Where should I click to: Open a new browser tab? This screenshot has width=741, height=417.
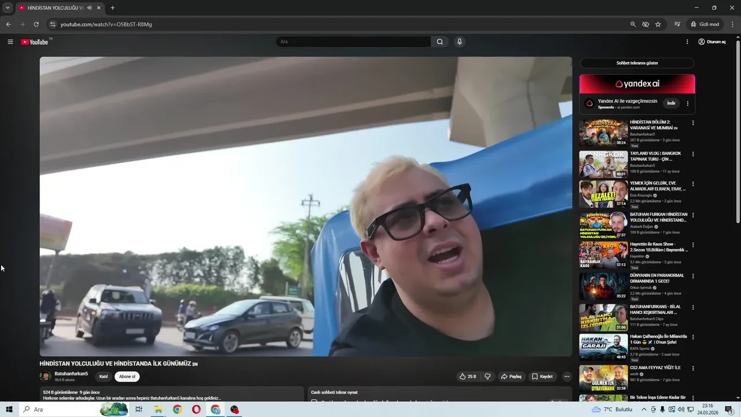(112, 8)
